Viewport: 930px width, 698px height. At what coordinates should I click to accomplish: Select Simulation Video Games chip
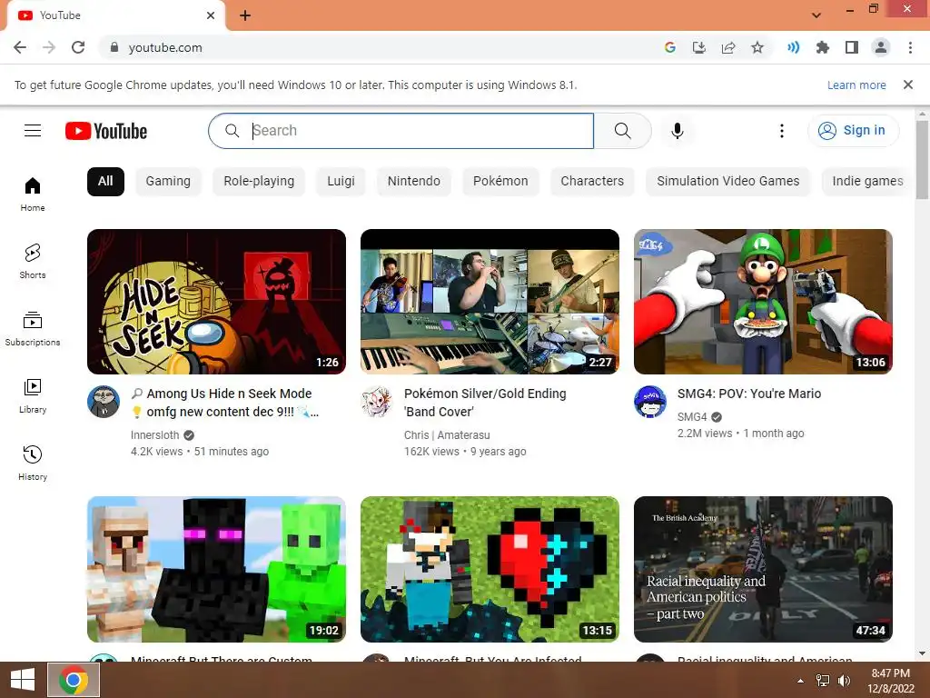(727, 181)
